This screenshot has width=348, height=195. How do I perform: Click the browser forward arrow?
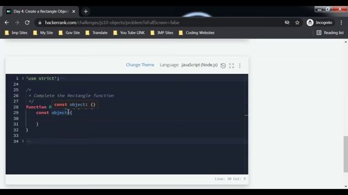(x=17, y=23)
